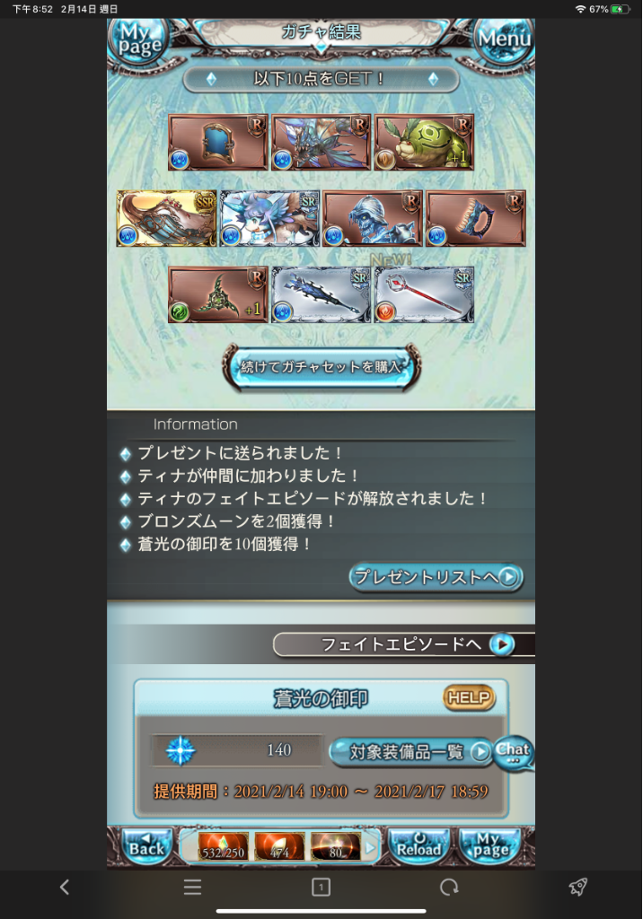The width and height of the screenshot is (643, 919).
Task: Tap the browser back chevron
Action: [65, 887]
